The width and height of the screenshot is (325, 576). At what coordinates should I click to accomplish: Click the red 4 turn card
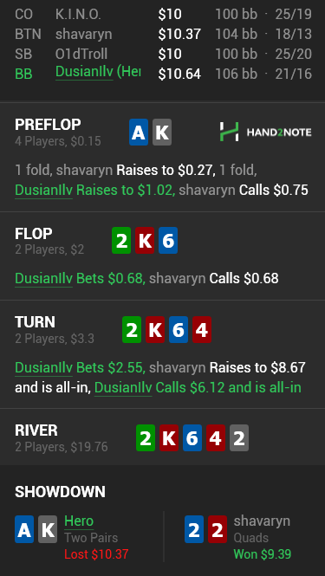(202, 329)
